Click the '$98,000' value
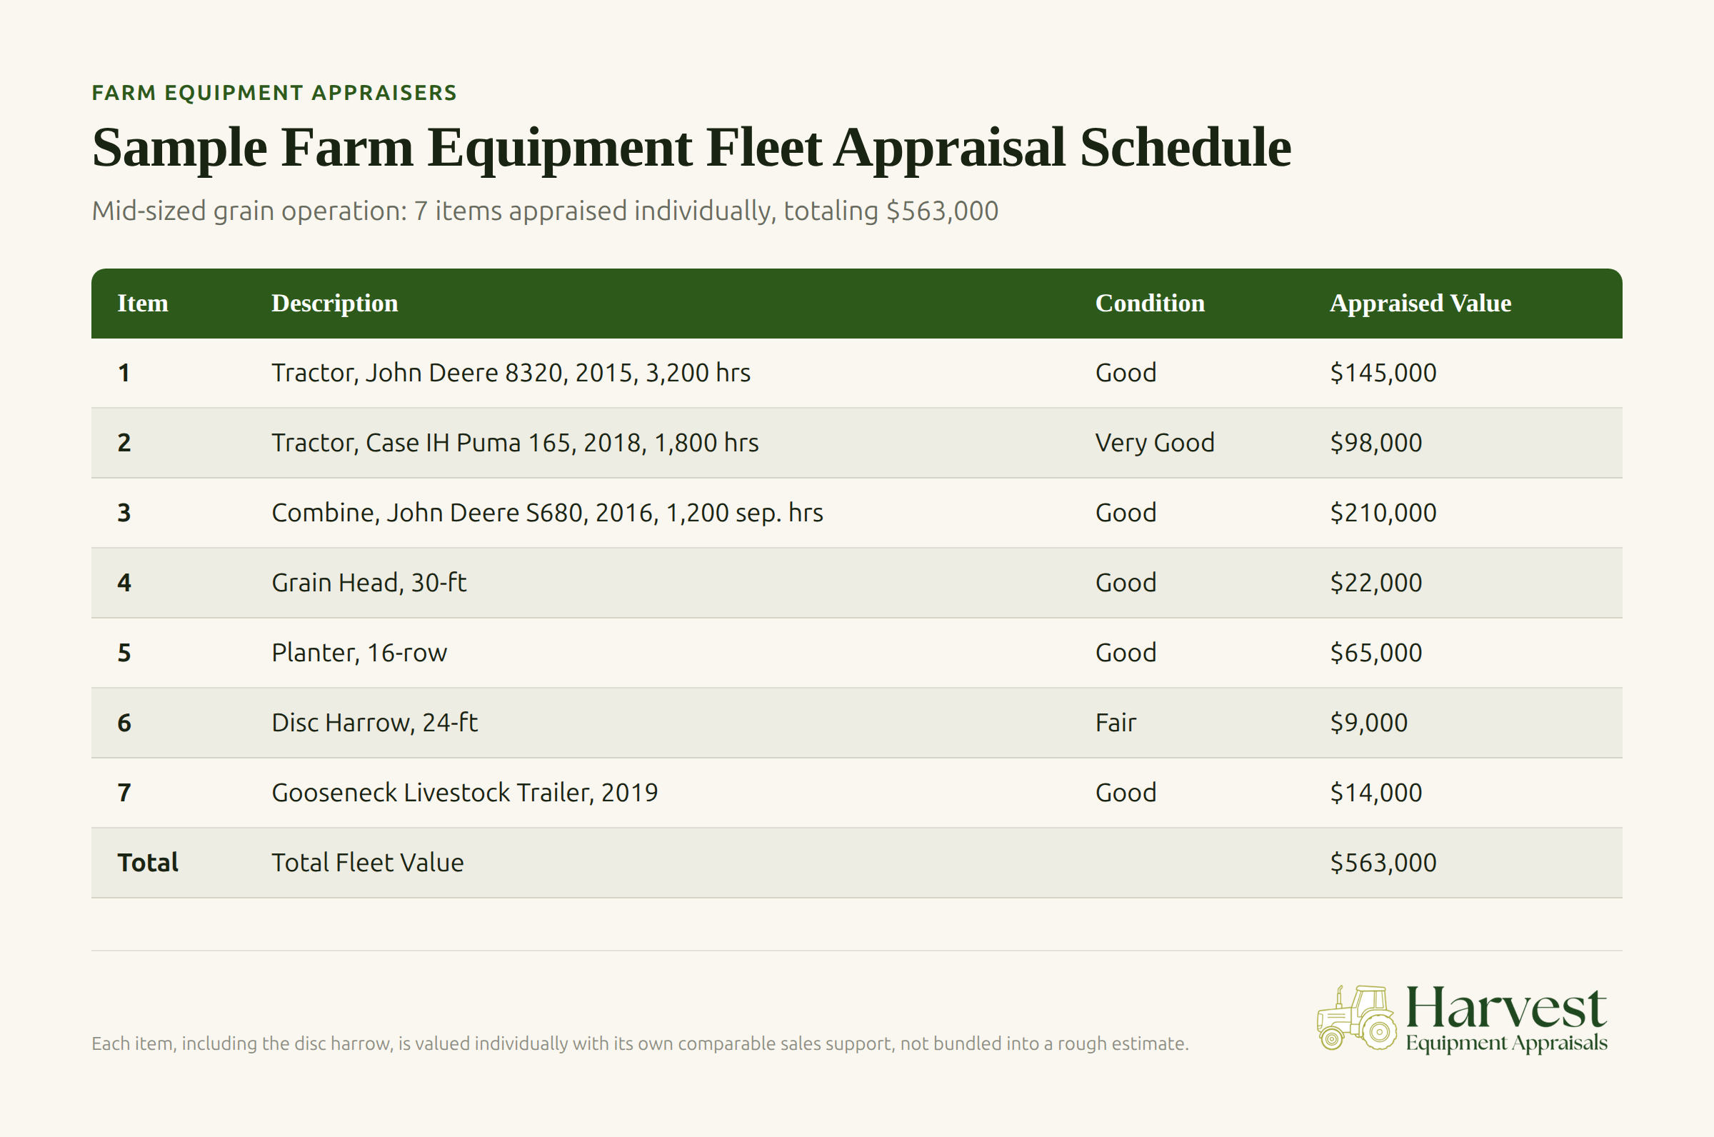Image resolution: width=1714 pixels, height=1137 pixels. point(1375,443)
